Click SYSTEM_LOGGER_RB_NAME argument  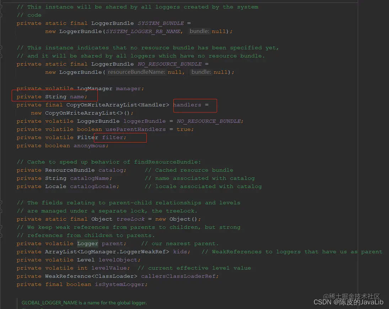click(x=143, y=32)
